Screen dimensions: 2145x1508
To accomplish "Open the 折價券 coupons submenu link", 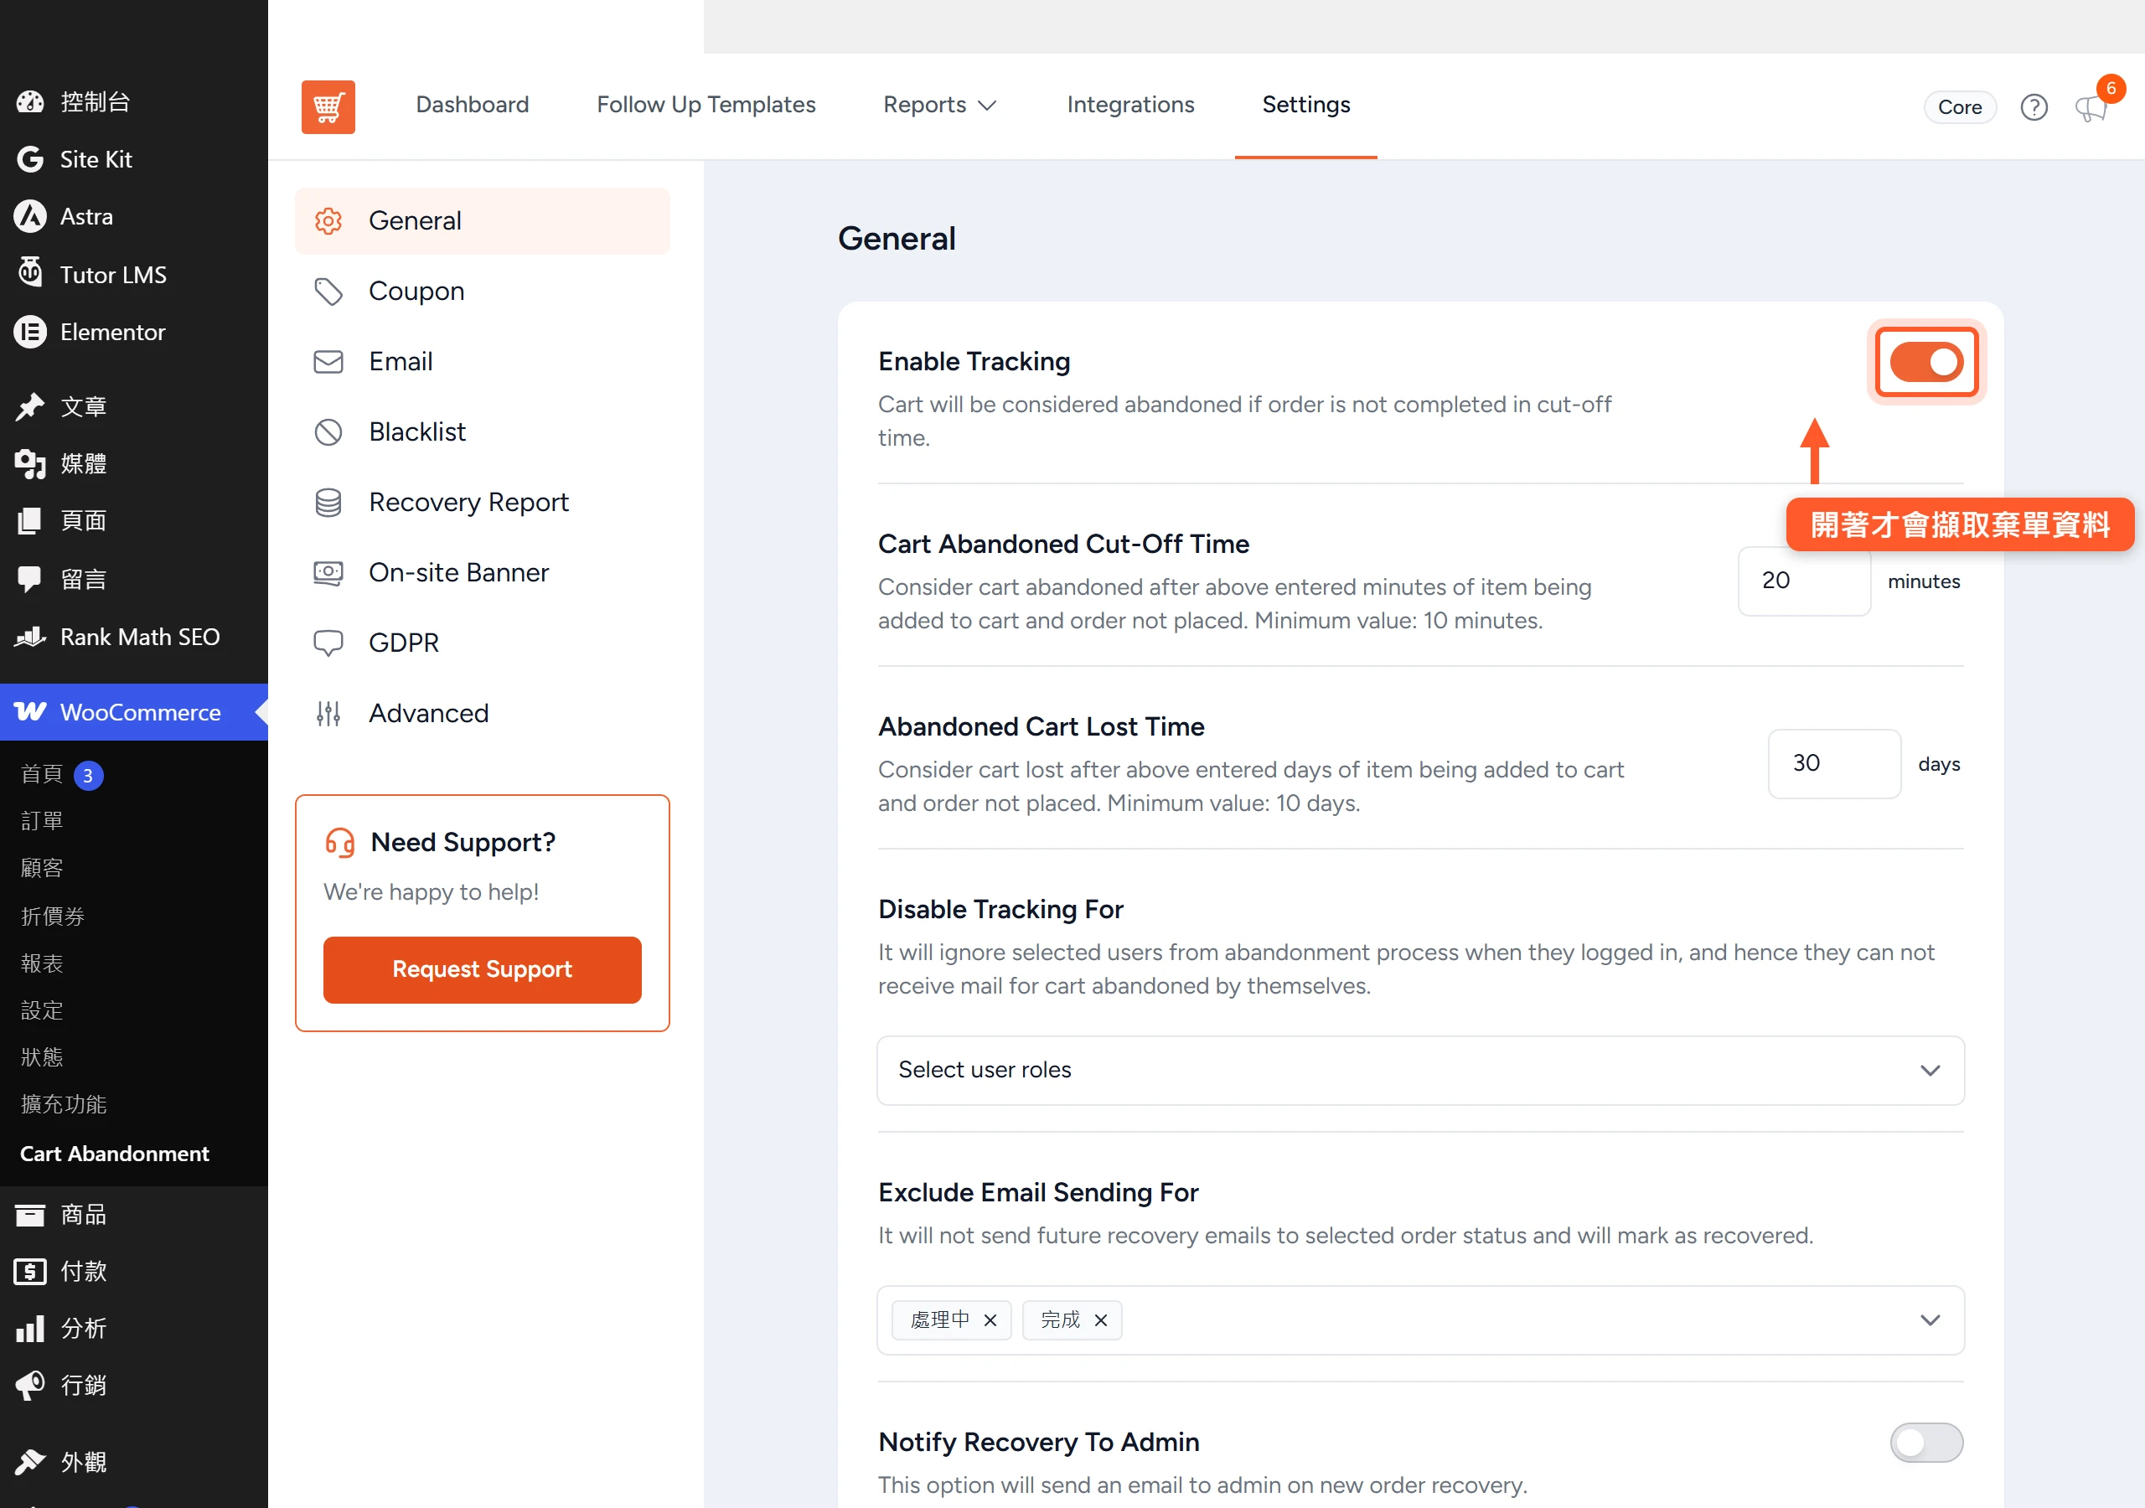I will pos(54,916).
